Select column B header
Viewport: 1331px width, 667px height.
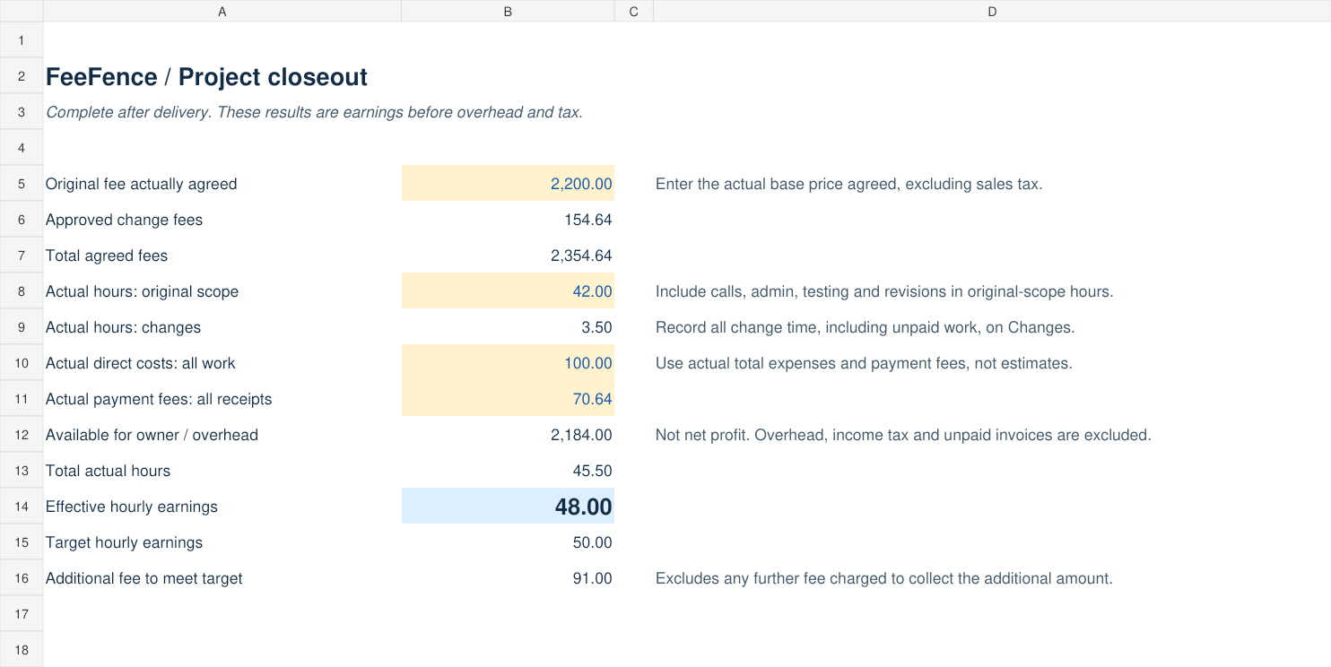[508, 11]
